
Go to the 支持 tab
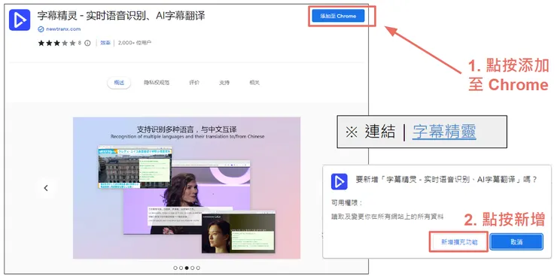point(224,83)
